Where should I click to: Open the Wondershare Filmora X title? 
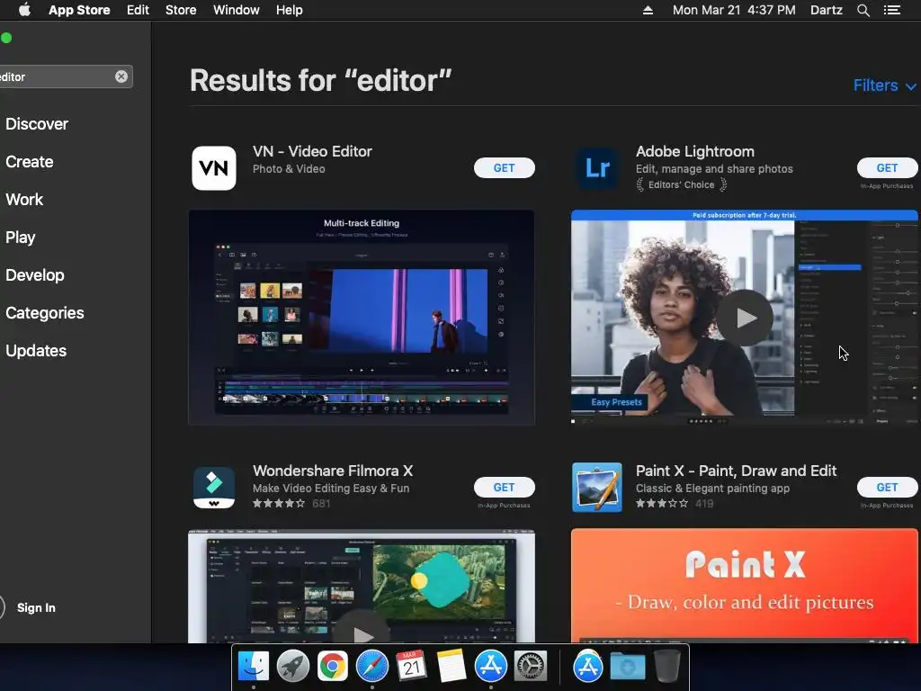tap(333, 471)
